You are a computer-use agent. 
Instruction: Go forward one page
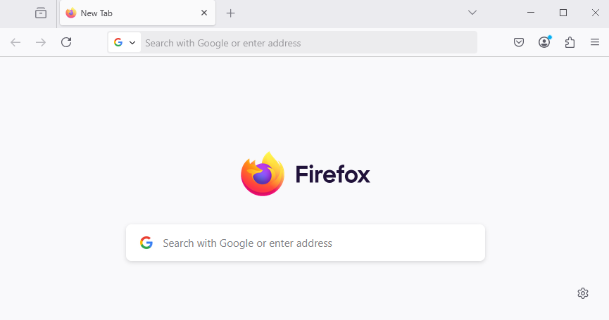41,42
